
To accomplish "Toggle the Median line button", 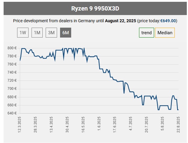I will point(165,33).
